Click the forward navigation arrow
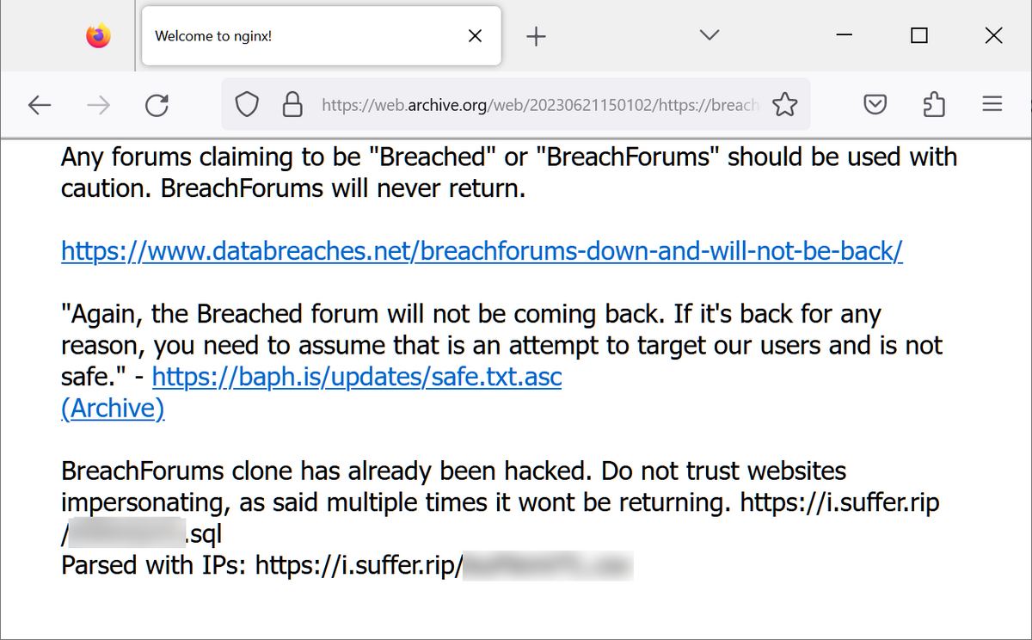1032x640 pixels. 98,104
